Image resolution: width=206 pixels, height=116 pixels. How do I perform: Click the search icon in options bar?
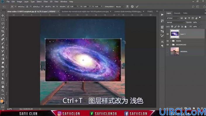(x=193, y=6)
